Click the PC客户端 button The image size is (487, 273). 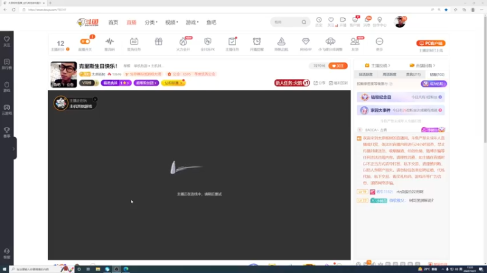[431, 43]
